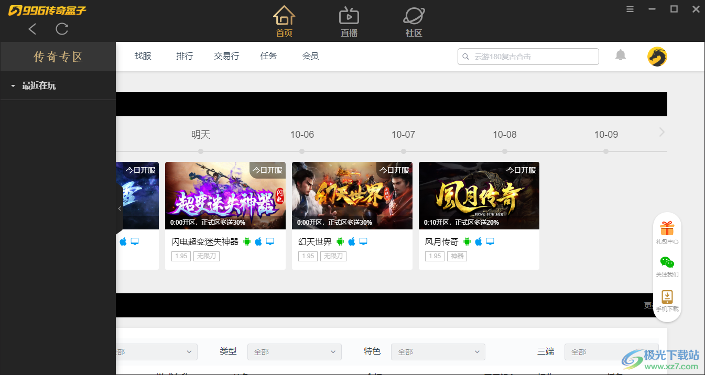Select the 找服 menu item
Screen dimensions: 705x375
[x=143, y=56]
